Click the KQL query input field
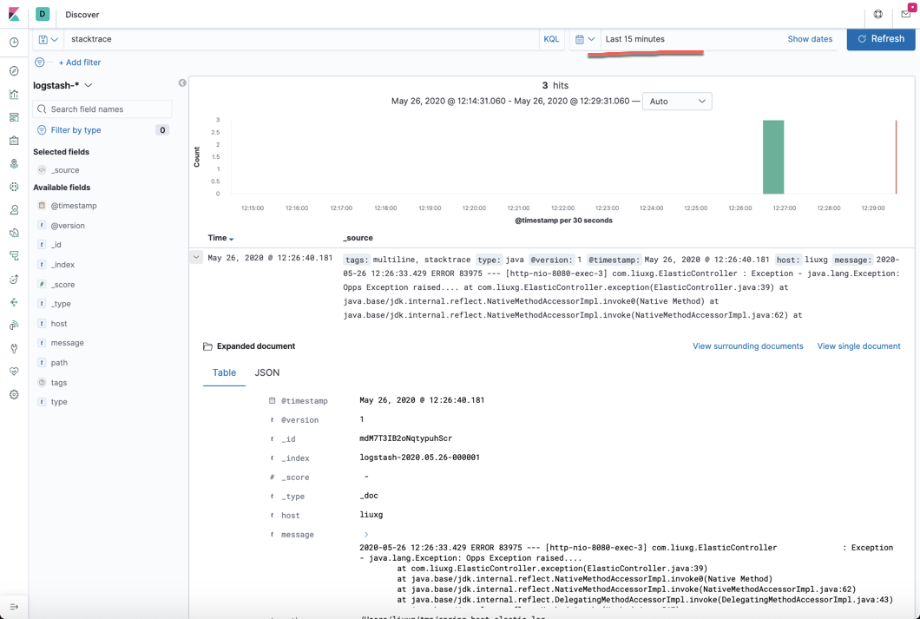The height and width of the screenshot is (619, 920). [x=304, y=39]
